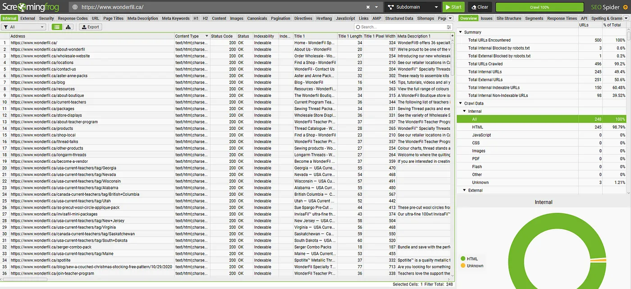Open the filter All dropdown

24,27
